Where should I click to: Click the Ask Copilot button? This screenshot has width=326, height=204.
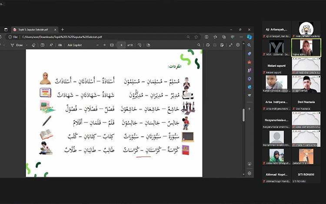[x=75, y=45]
